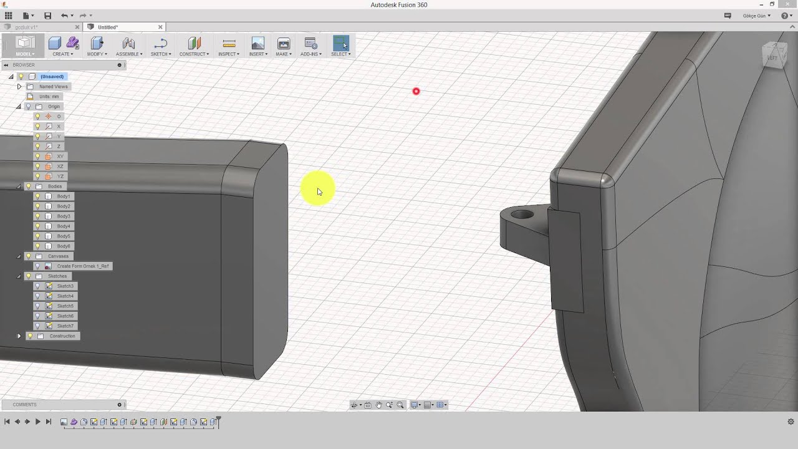Viewport: 798px width, 449px height.
Task: Click the Help question mark button
Action: (785, 16)
